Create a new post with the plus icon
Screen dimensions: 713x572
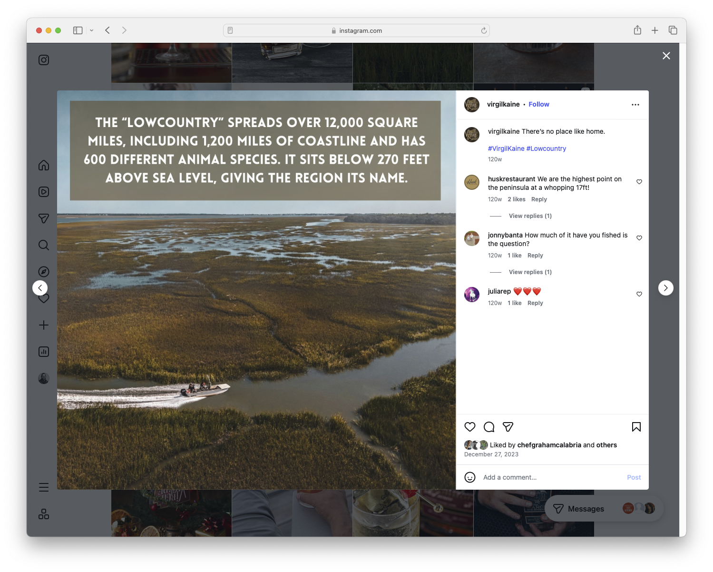[x=43, y=325]
